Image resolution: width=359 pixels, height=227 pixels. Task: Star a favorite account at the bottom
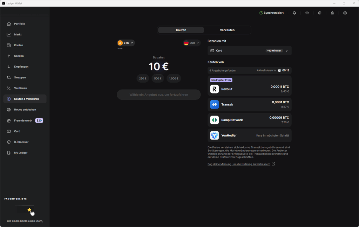tap(29, 209)
